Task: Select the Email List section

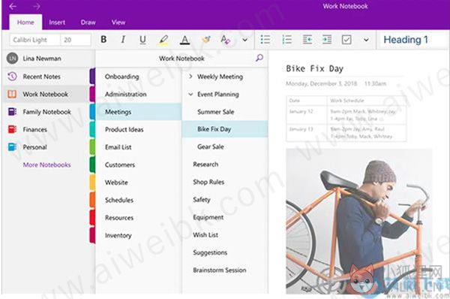Action: pyautogui.click(x=139, y=147)
